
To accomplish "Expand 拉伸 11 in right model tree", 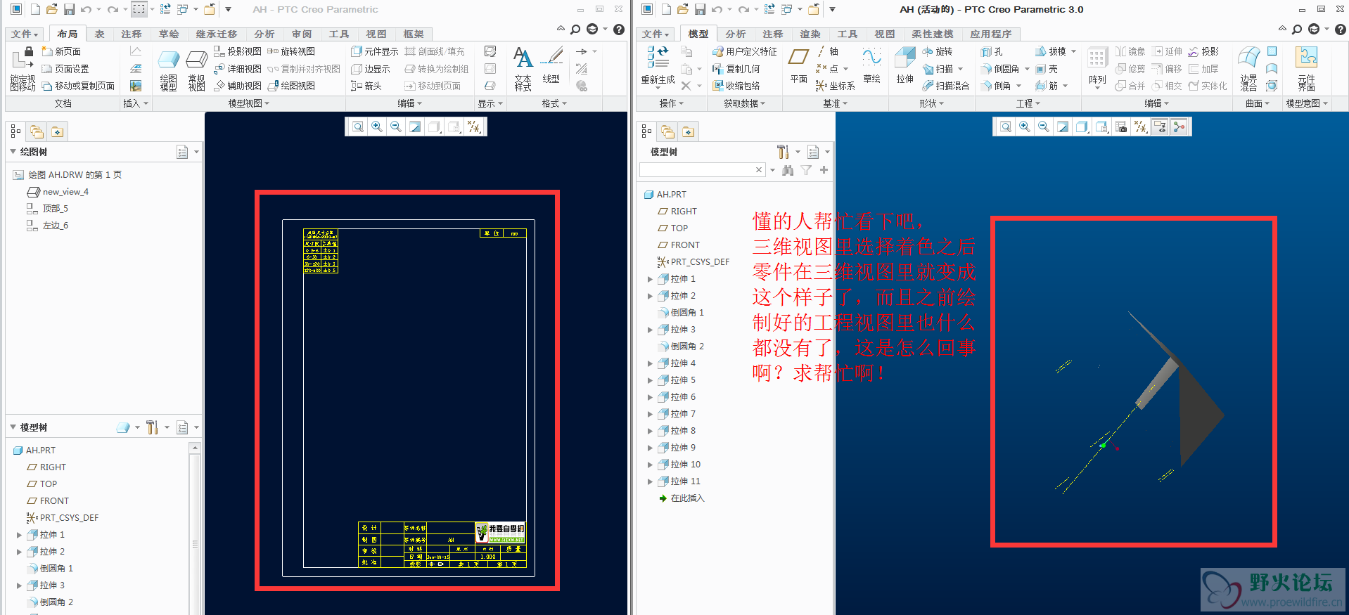I will [650, 481].
